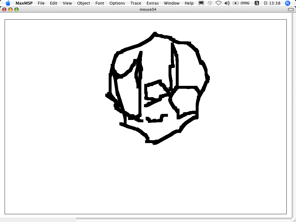
Task: Open the Help menu
Action: (x=189, y=3)
